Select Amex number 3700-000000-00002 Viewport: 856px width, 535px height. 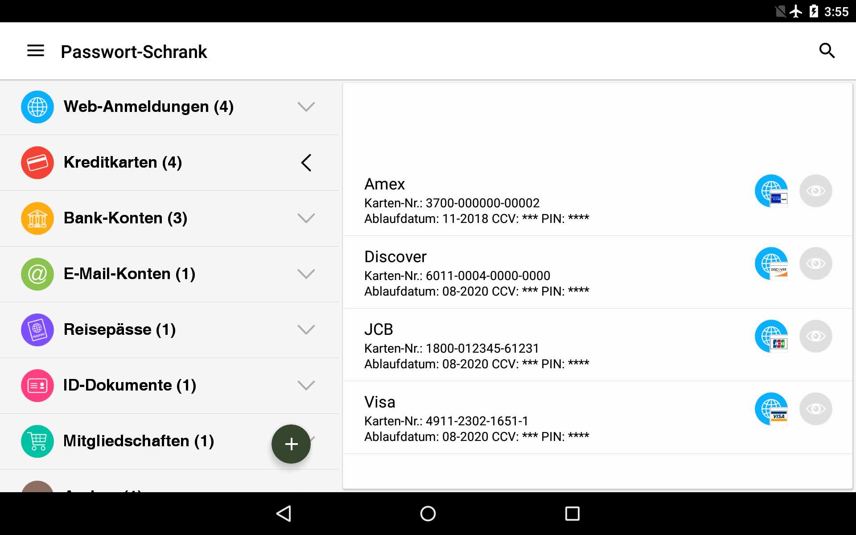482,203
